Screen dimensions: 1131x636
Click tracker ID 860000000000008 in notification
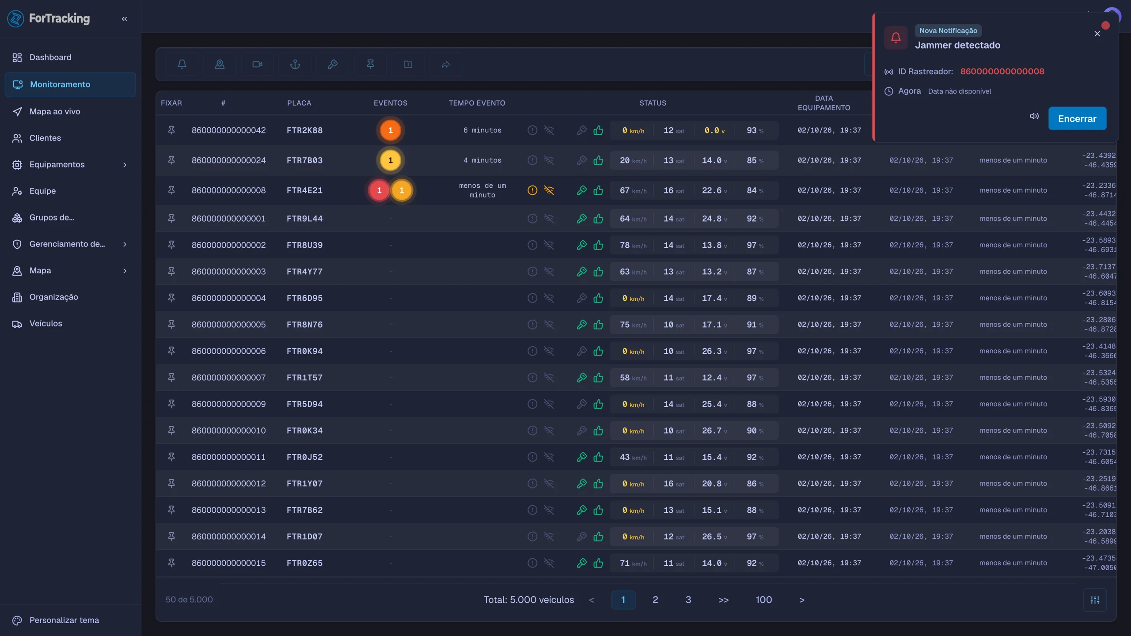(1002, 72)
